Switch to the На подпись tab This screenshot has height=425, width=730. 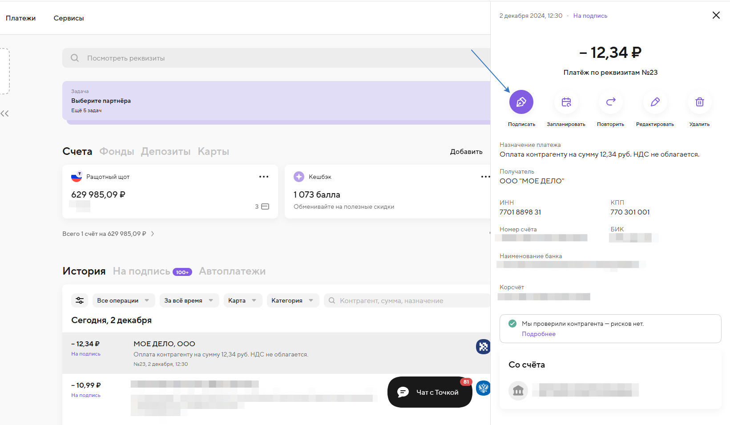(x=141, y=271)
